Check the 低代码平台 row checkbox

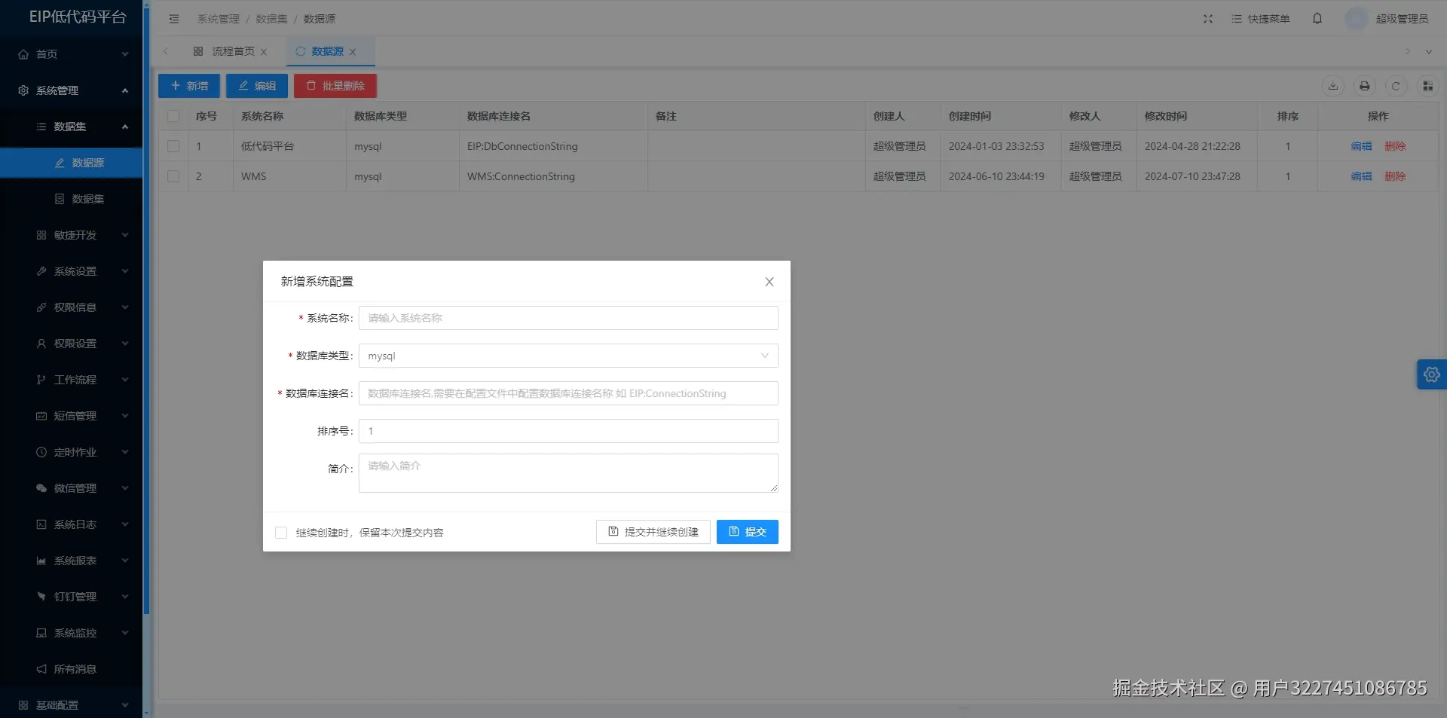coord(173,146)
